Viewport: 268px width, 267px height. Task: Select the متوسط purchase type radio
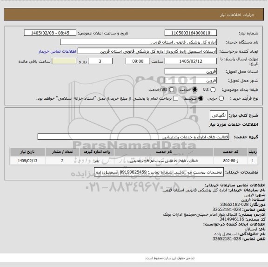pyautogui.click(x=201, y=98)
